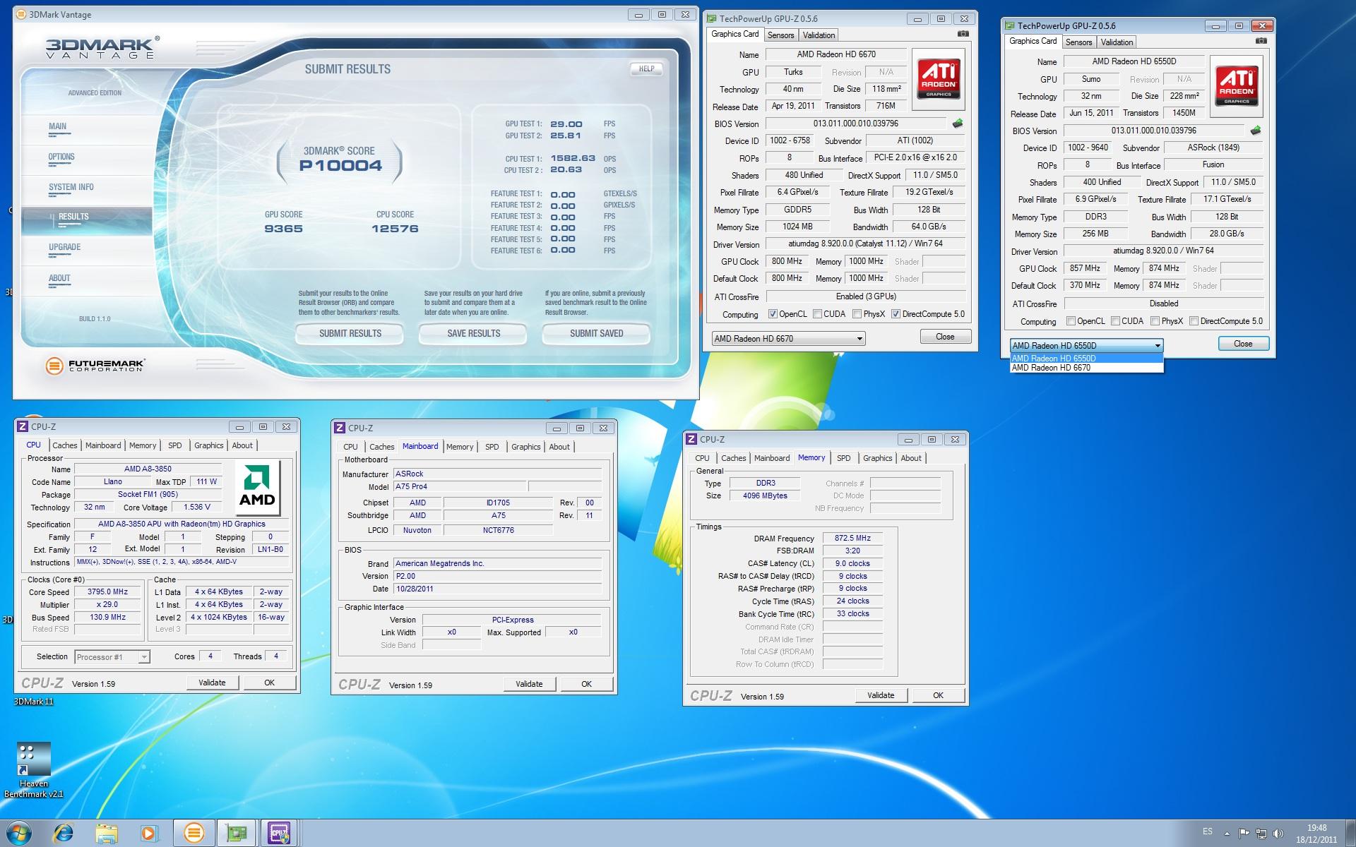Screen dimensions: 1356x847
Task: Open OPTIONS in 3DMark Vantage sidebar
Action: coord(61,157)
